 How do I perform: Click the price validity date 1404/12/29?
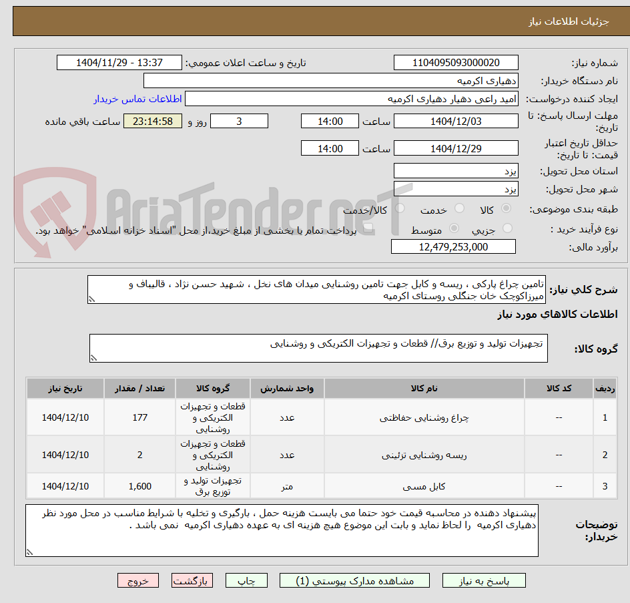(x=456, y=148)
